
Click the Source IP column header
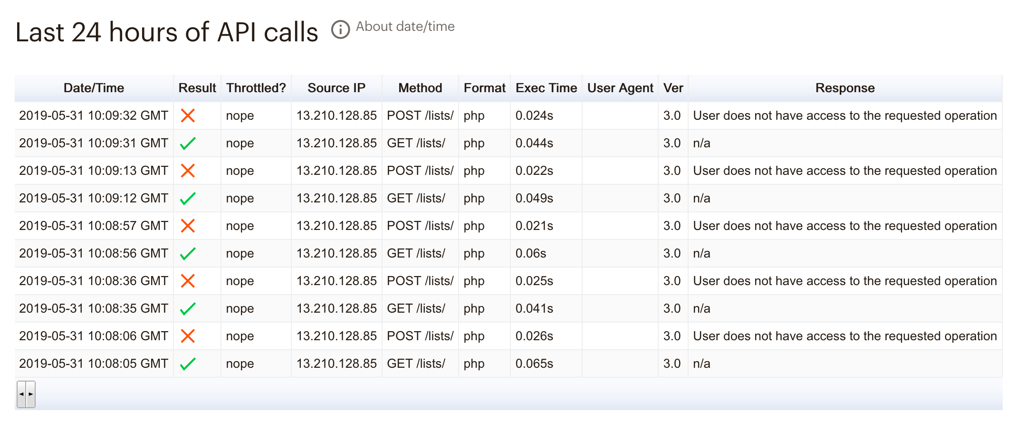(336, 88)
